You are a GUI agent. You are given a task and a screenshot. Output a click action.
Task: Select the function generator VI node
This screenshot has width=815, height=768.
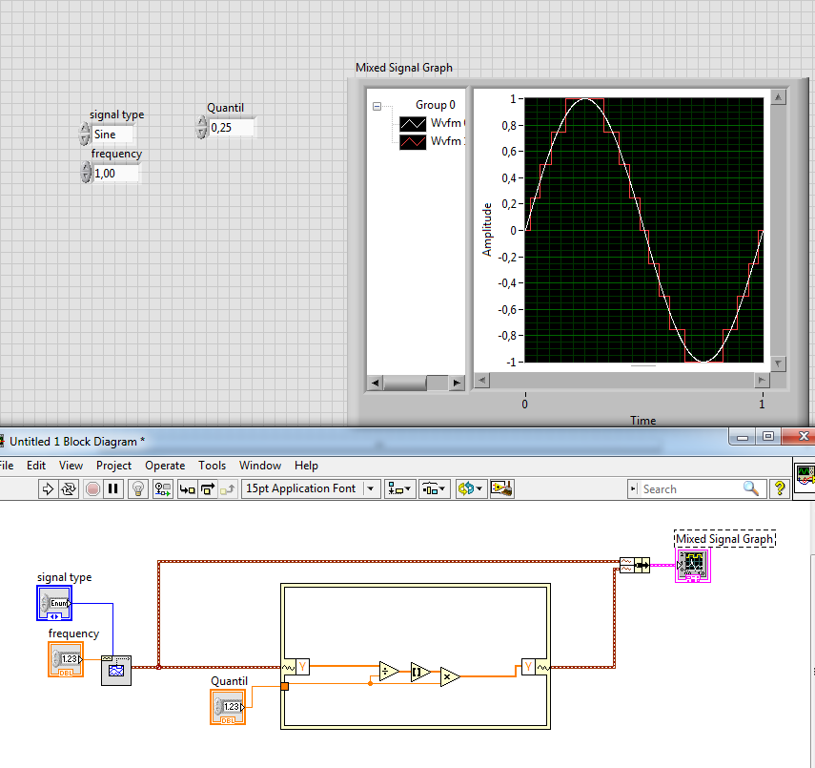click(x=116, y=671)
